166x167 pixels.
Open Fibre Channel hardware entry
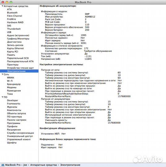tap(15, 16)
